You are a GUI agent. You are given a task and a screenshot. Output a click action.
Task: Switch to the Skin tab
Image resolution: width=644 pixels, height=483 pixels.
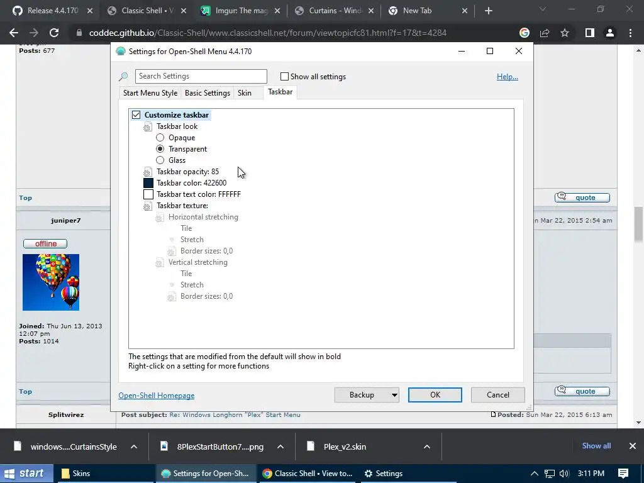coord(245,93)
